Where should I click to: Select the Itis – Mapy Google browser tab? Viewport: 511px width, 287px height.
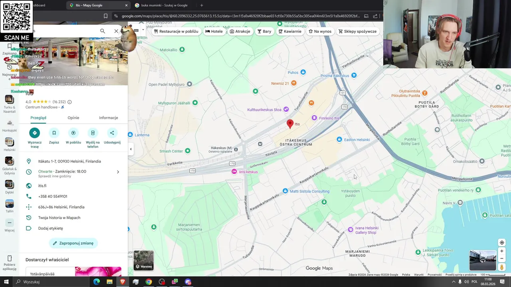98,5
